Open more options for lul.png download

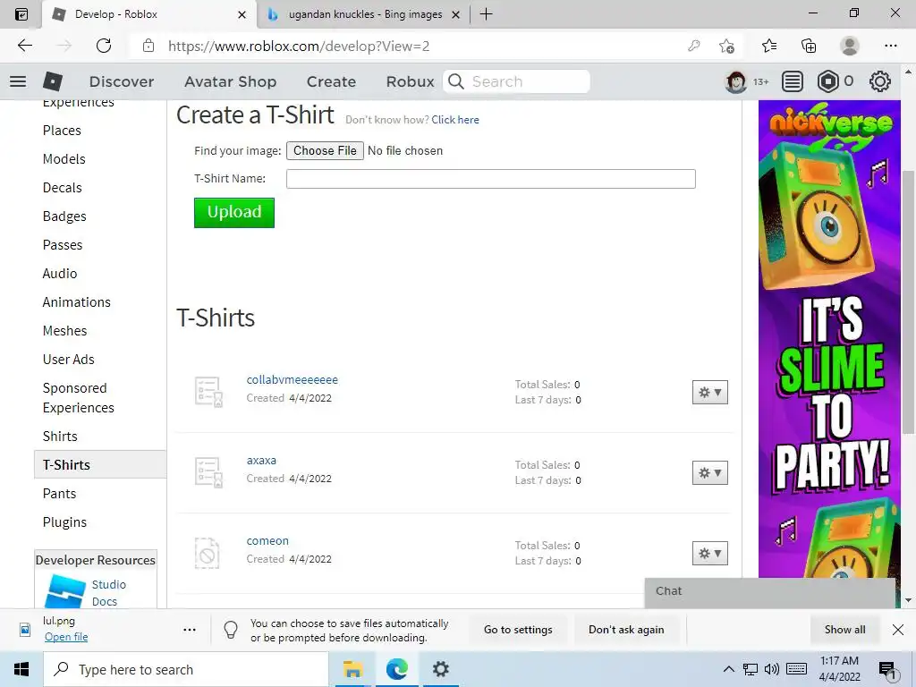point(190,630)
